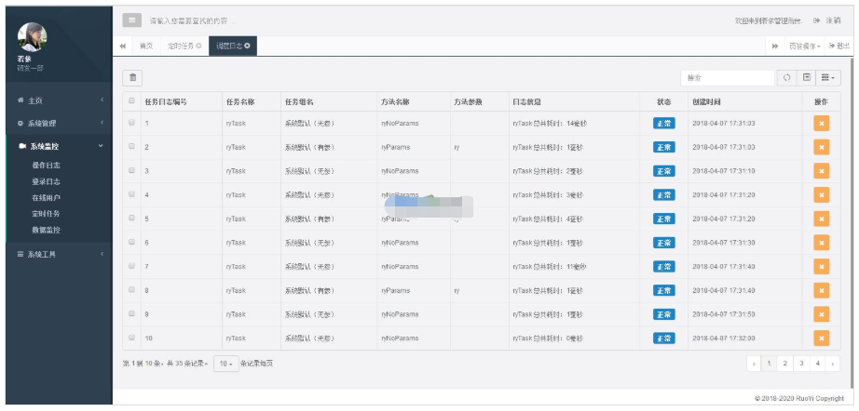This screenshot has height=411, width=859.
Task: Go to page 3 in the pagination
Action: (x=800, y=364)
